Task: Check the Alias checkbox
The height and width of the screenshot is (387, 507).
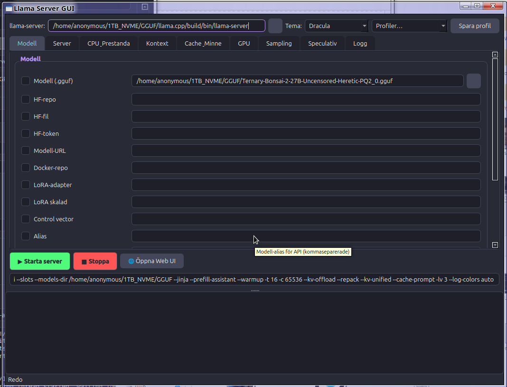Action: click(26, 236)
